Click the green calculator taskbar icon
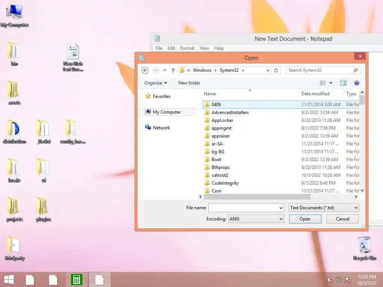 coord(76,280)
